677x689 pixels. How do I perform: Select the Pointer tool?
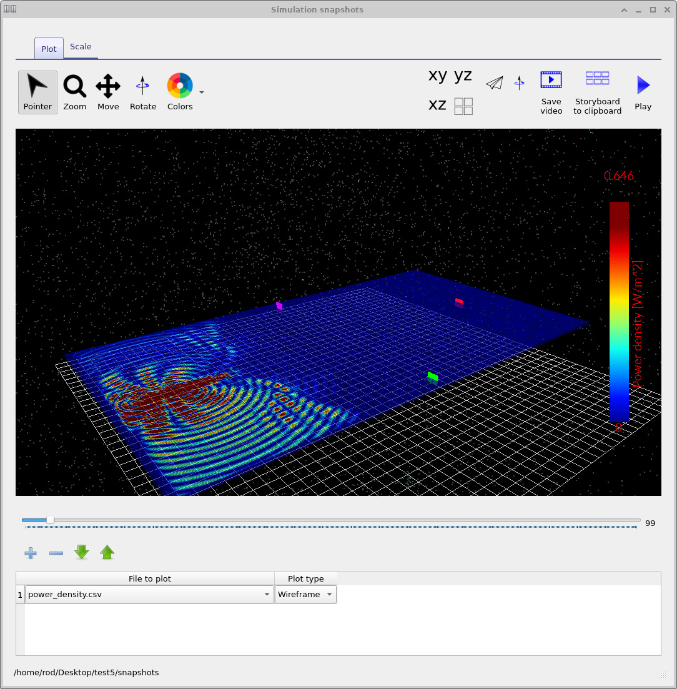click(x=37, y=92)
